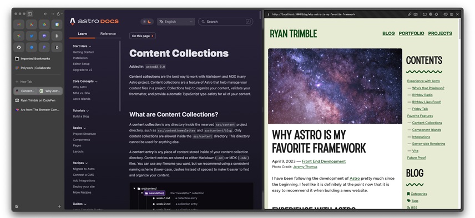Switch to the Learn tab
This screenshot has height=218, width=475.
82,34
